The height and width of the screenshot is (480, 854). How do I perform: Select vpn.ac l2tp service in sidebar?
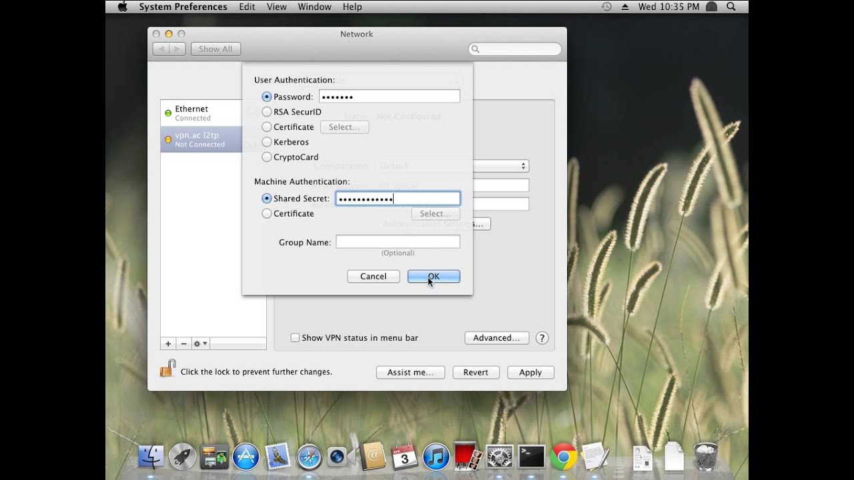coord(201,139)
